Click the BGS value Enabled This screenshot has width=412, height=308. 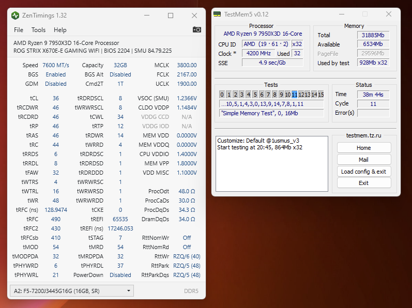(56, 74)
